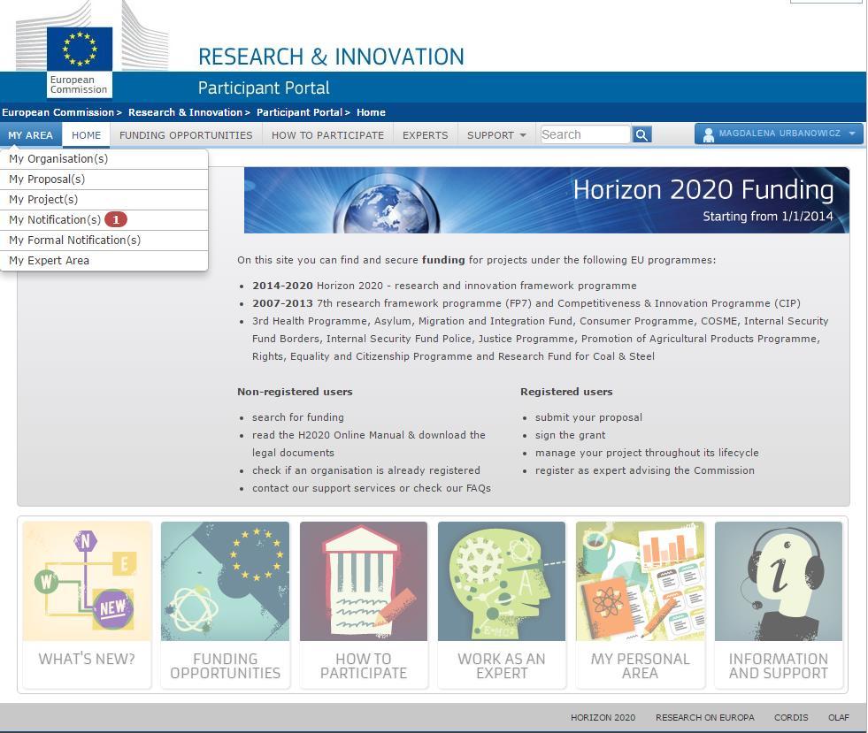
Task: Select My Organisation(s) from the dropdown
Action: [x=104, y=159]
